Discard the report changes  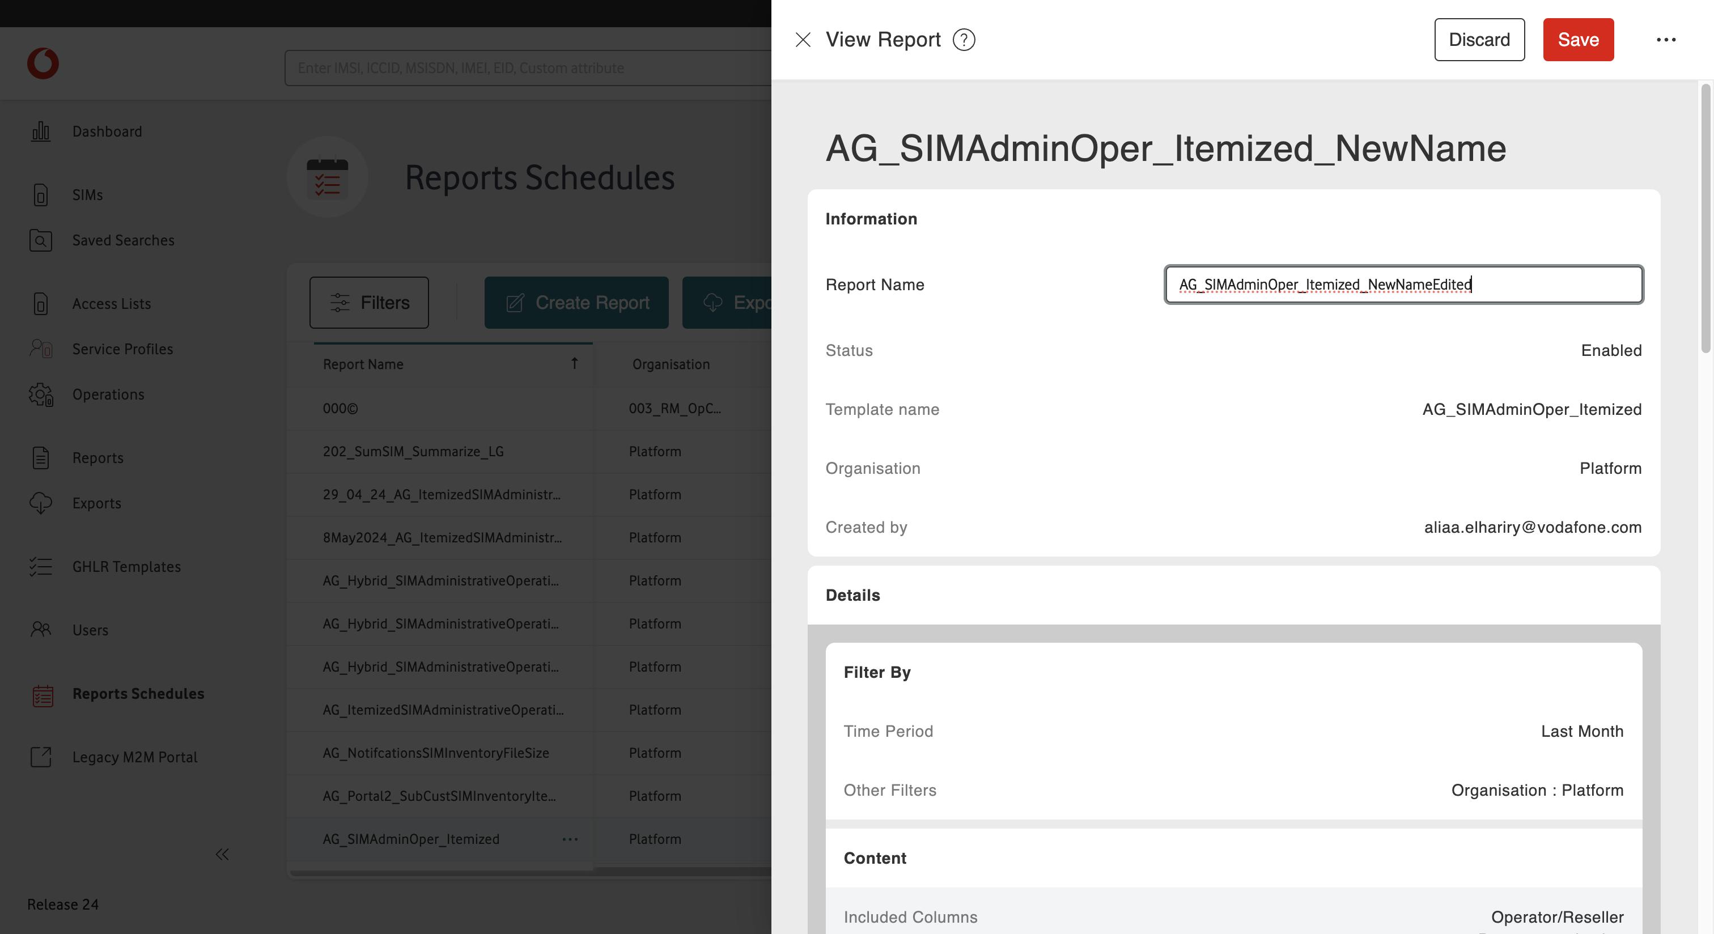coord(1479,40)
